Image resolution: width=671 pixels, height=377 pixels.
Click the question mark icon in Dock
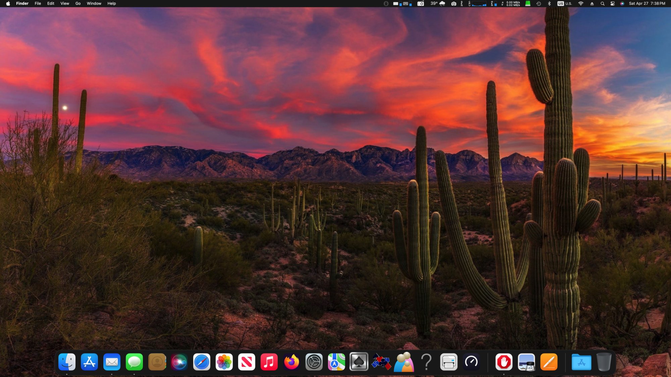(426, 362)
